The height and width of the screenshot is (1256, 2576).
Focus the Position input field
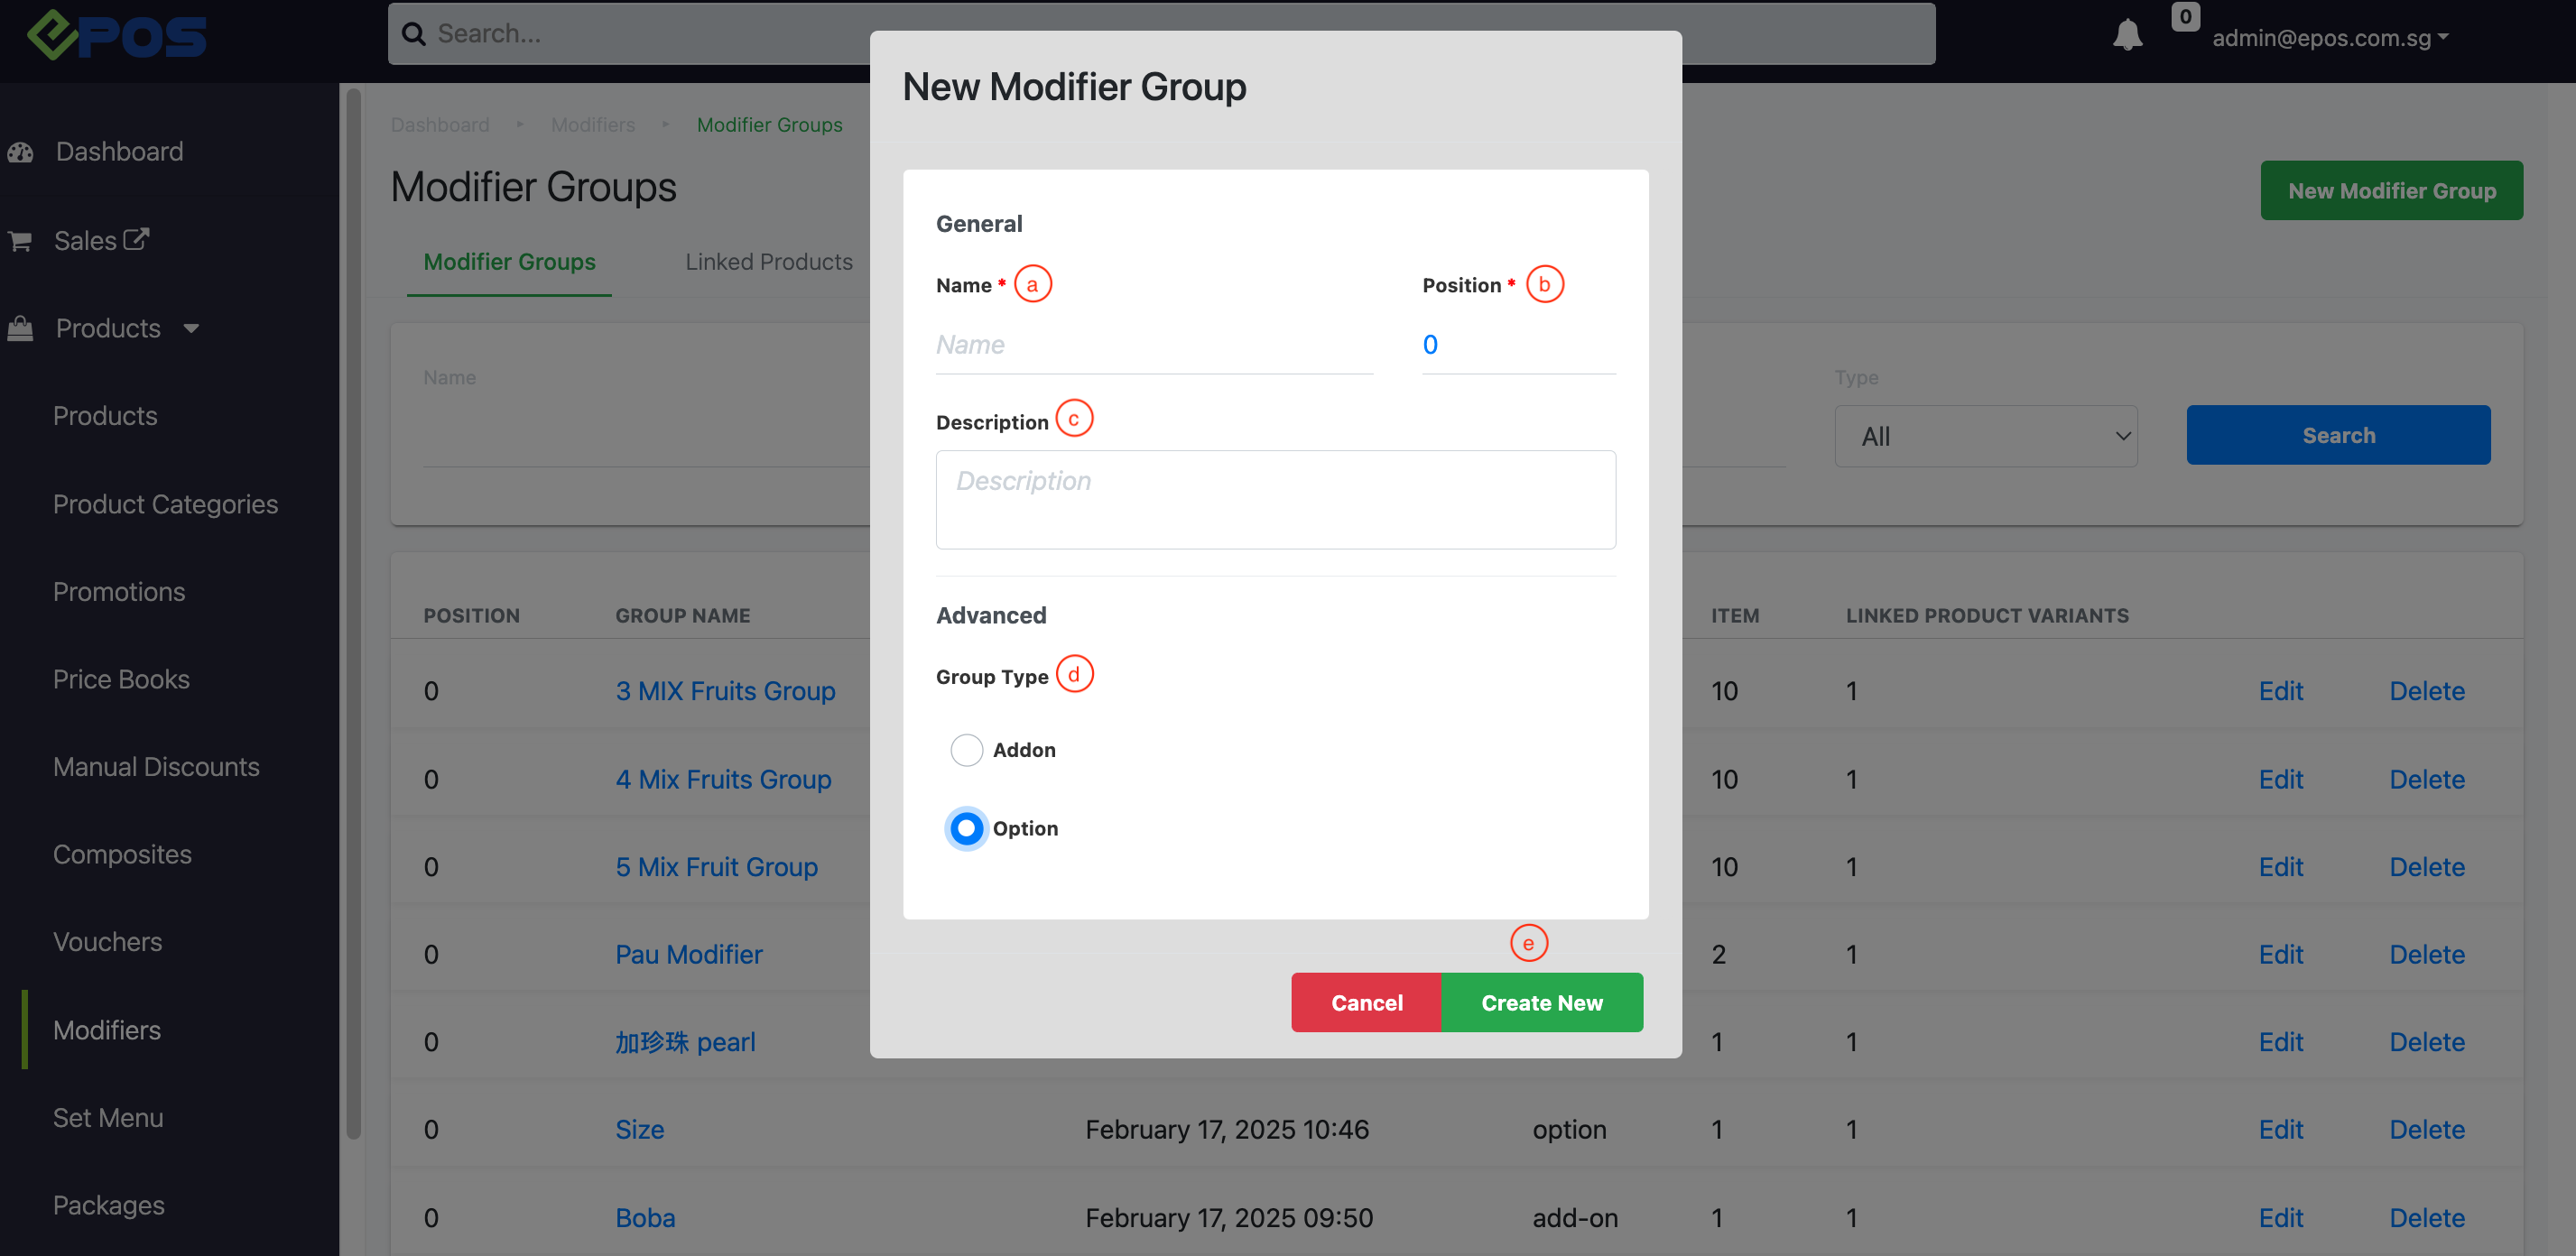tap(1518, 345)
